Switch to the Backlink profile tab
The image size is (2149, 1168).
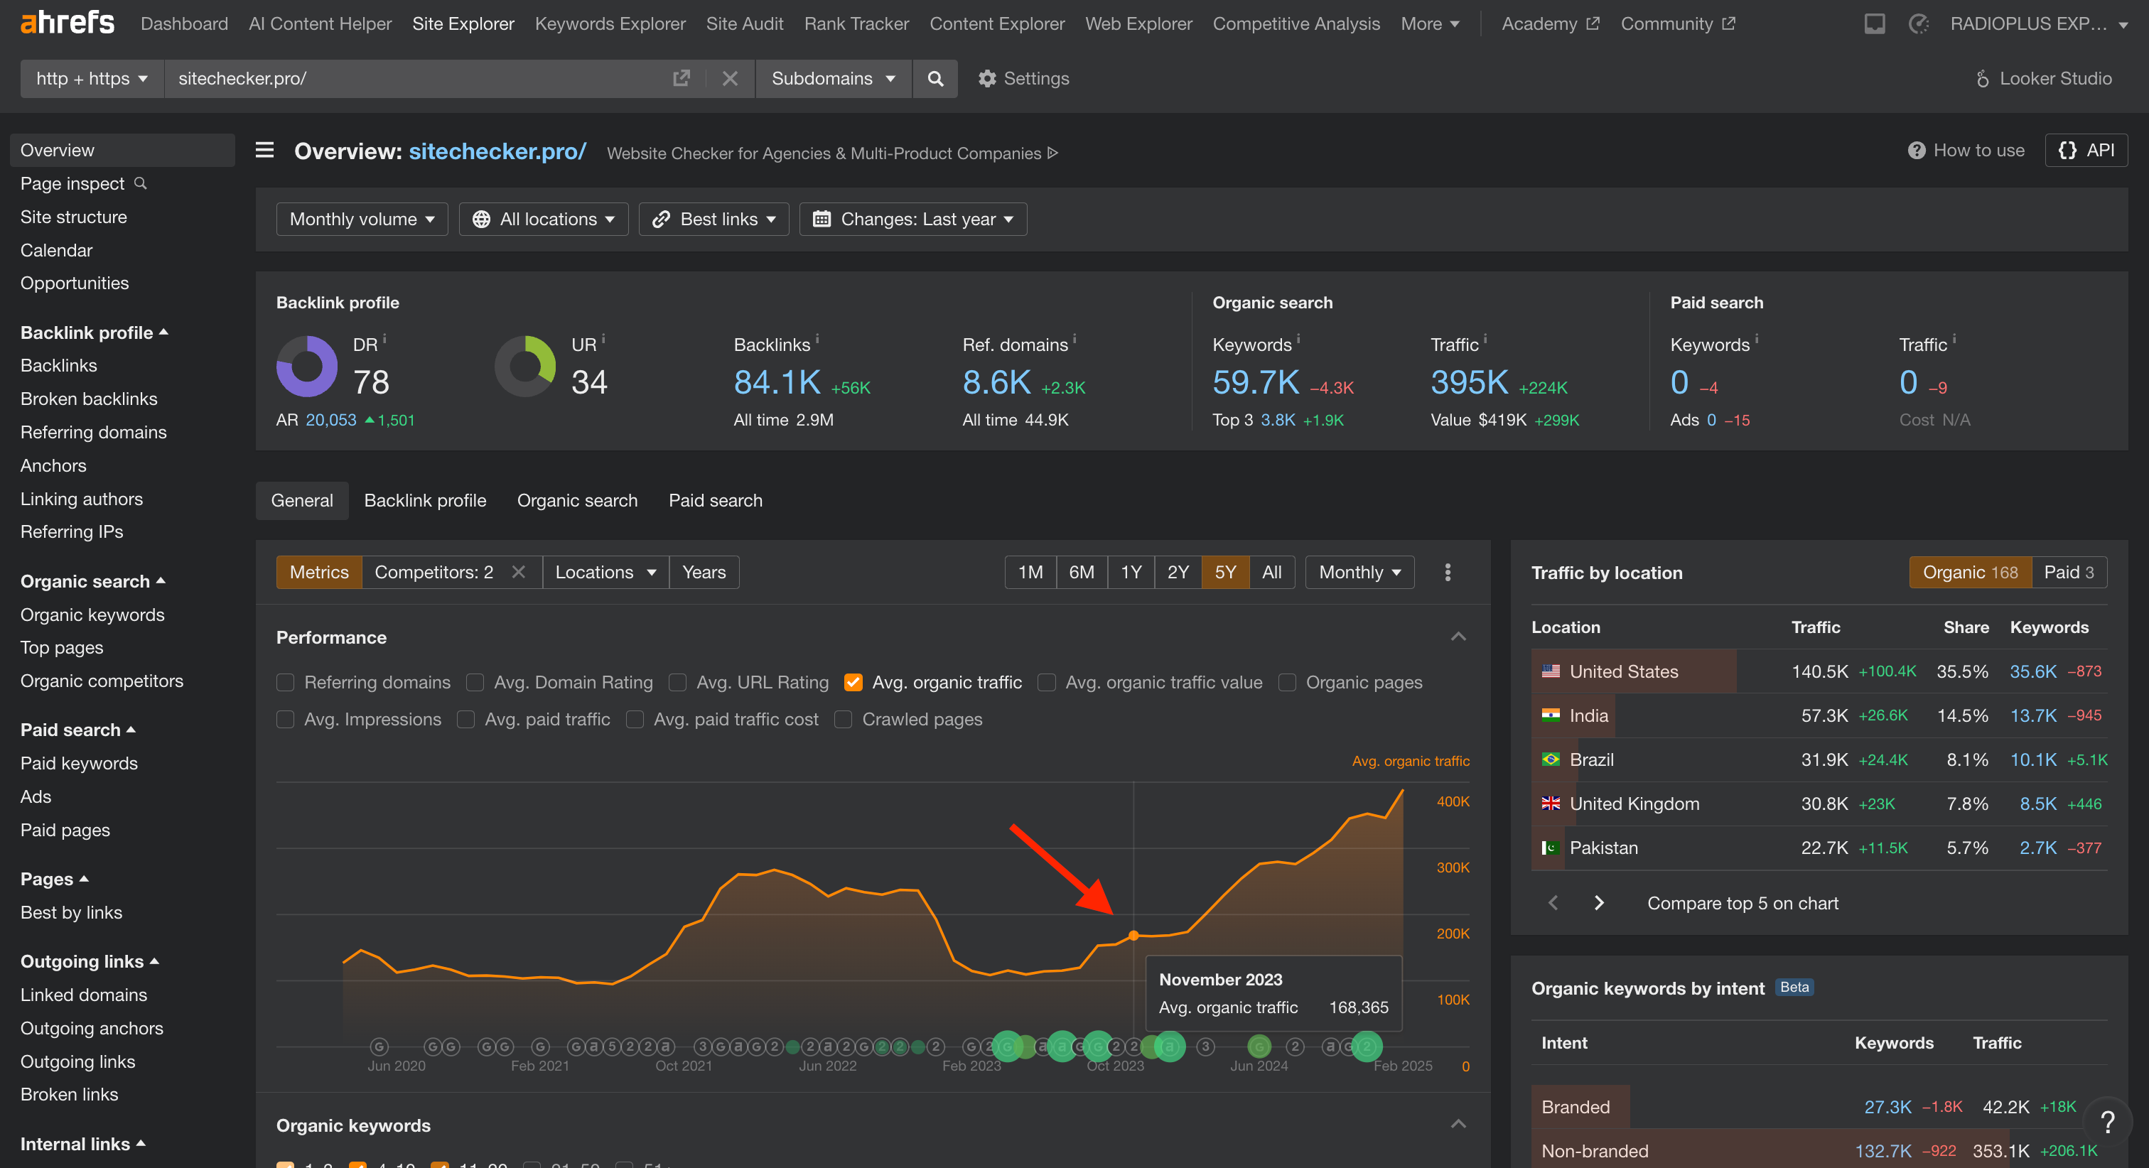point(425,499)
